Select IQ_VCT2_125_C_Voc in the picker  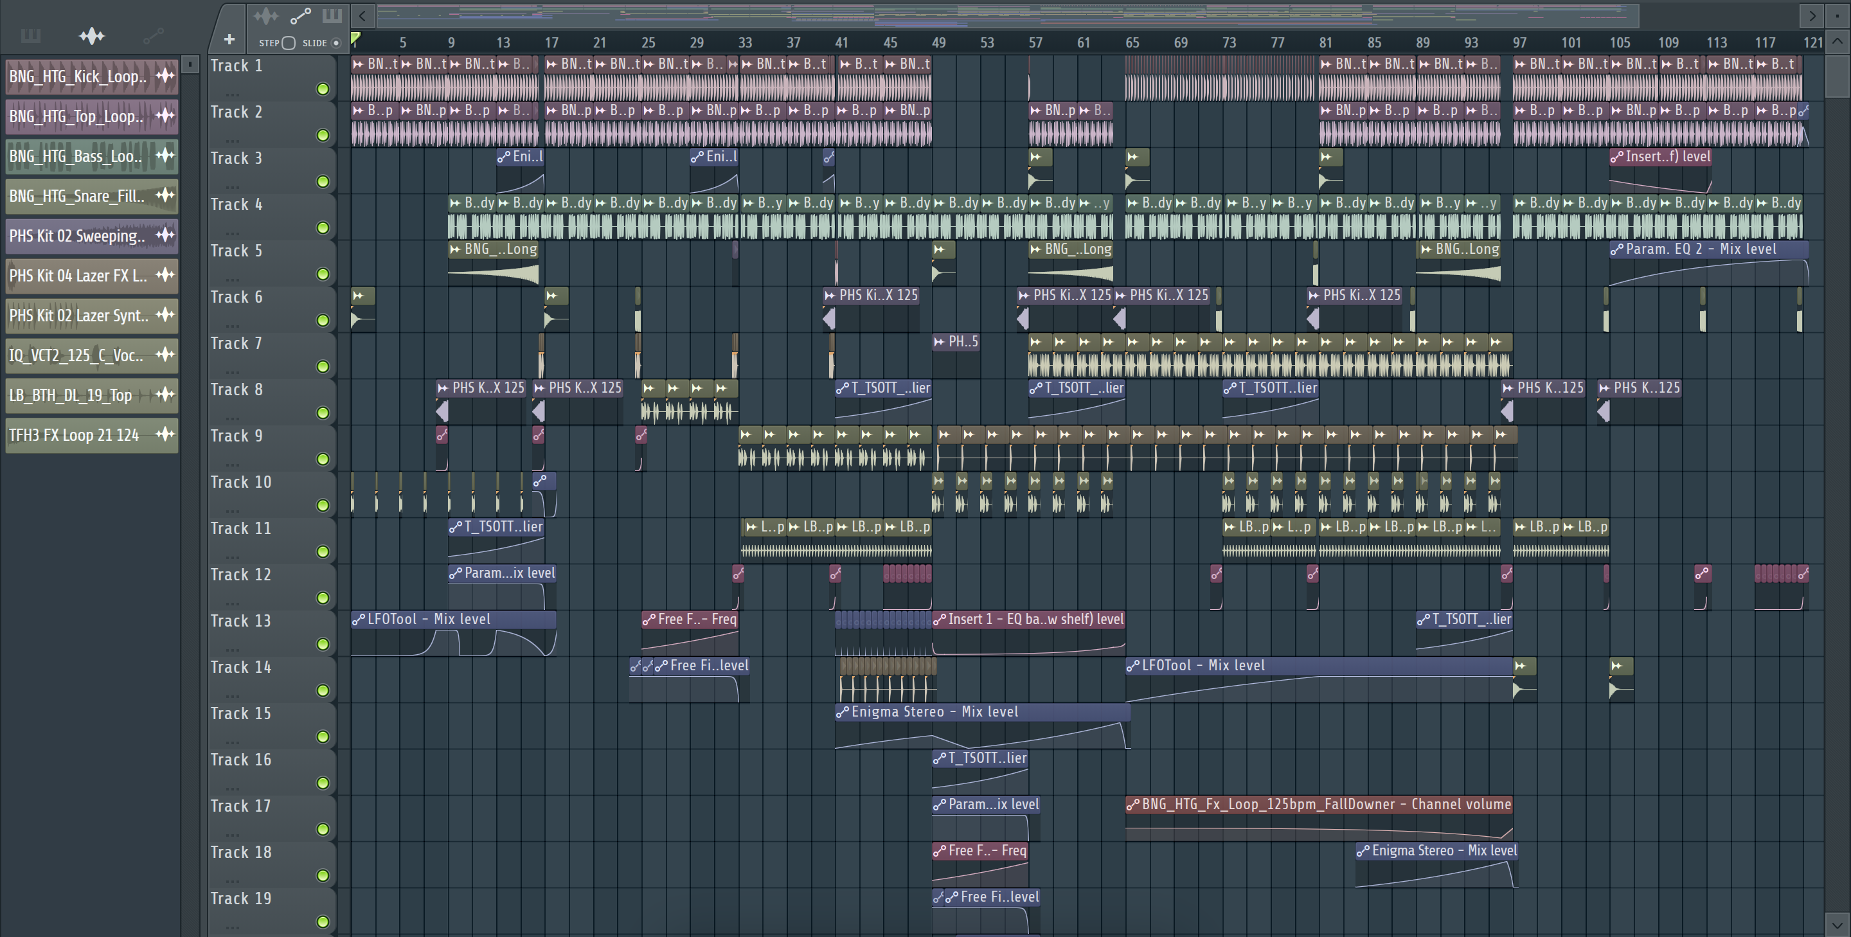92,355
